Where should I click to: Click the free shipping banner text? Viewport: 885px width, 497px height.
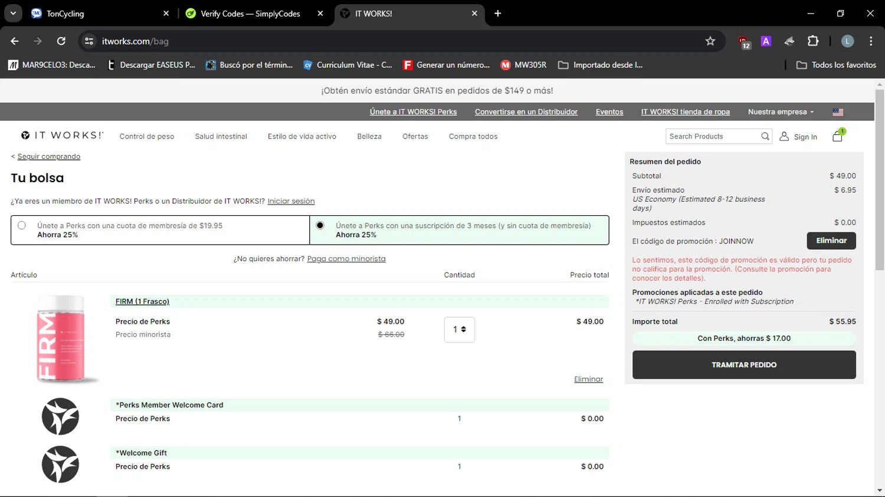437,91
